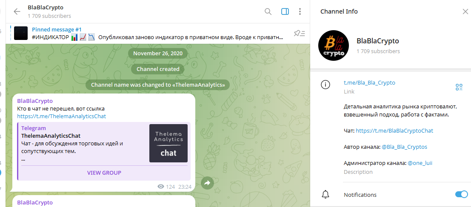Click the BlaBlaCrypto header channel name

[x=46, y=8]
